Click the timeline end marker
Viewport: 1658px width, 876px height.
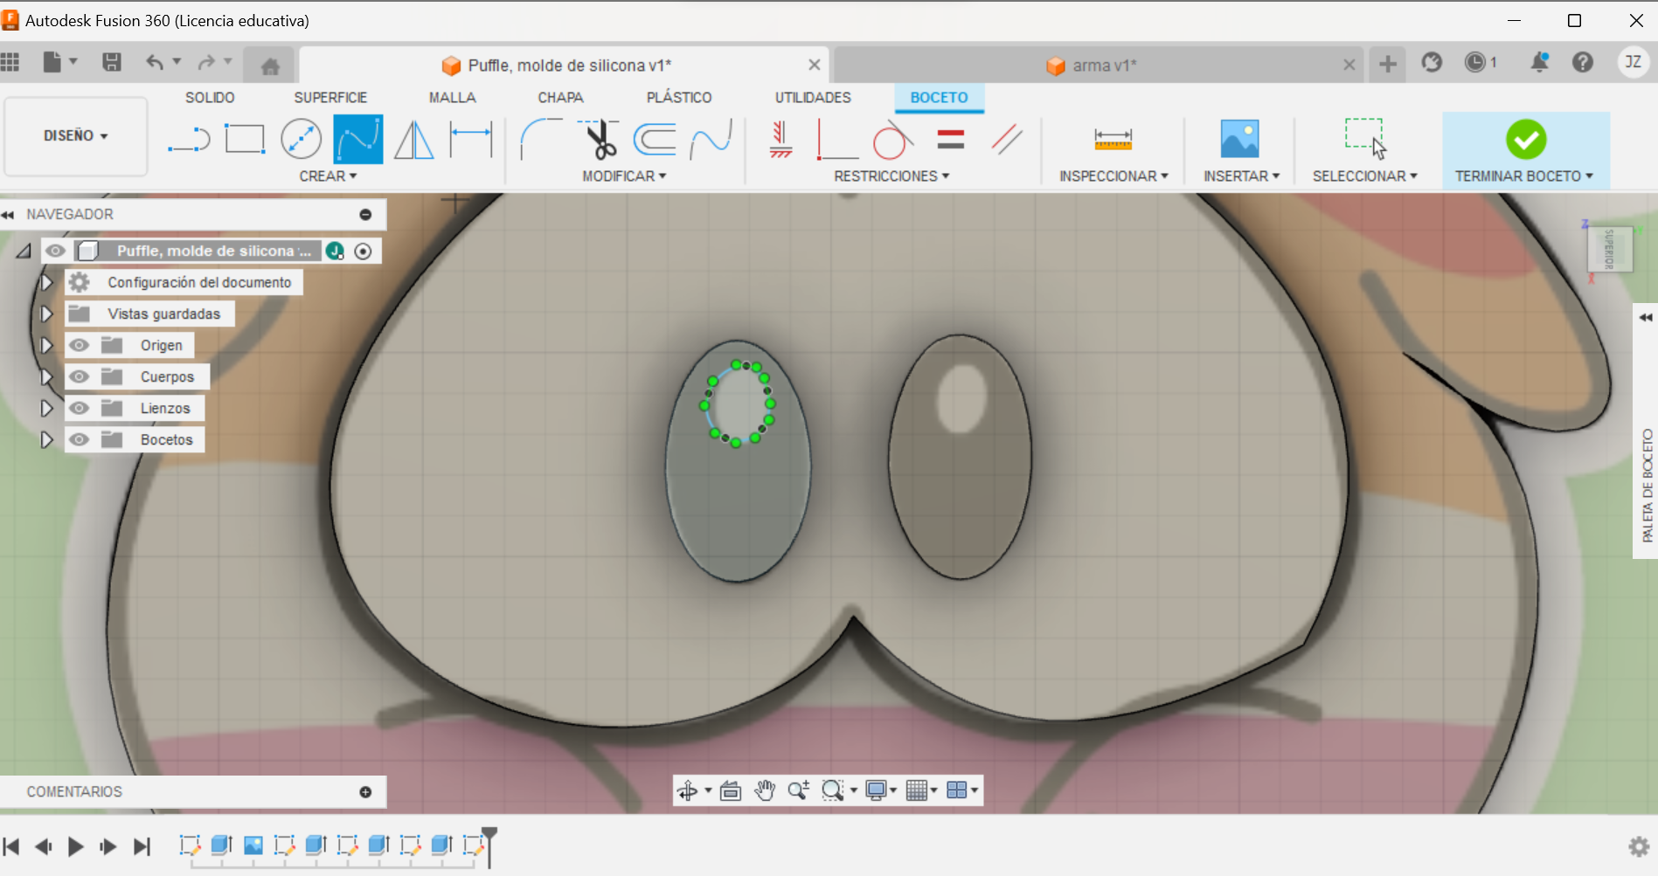point(489,845)
